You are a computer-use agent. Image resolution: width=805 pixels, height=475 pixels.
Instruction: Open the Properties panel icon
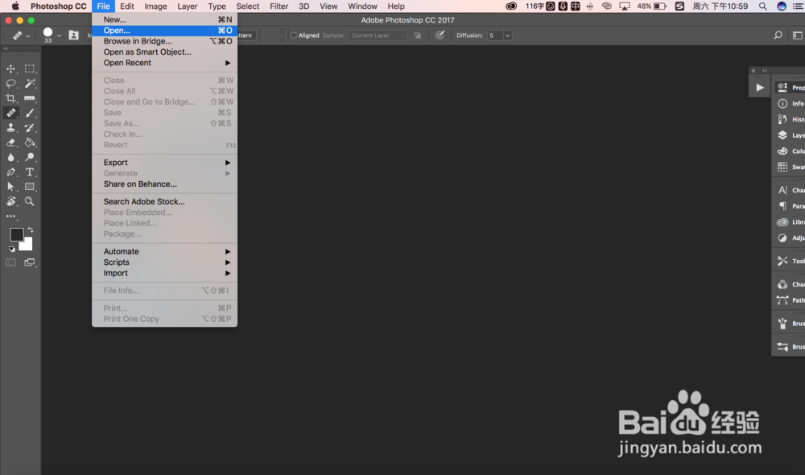(x=782, y=87)
